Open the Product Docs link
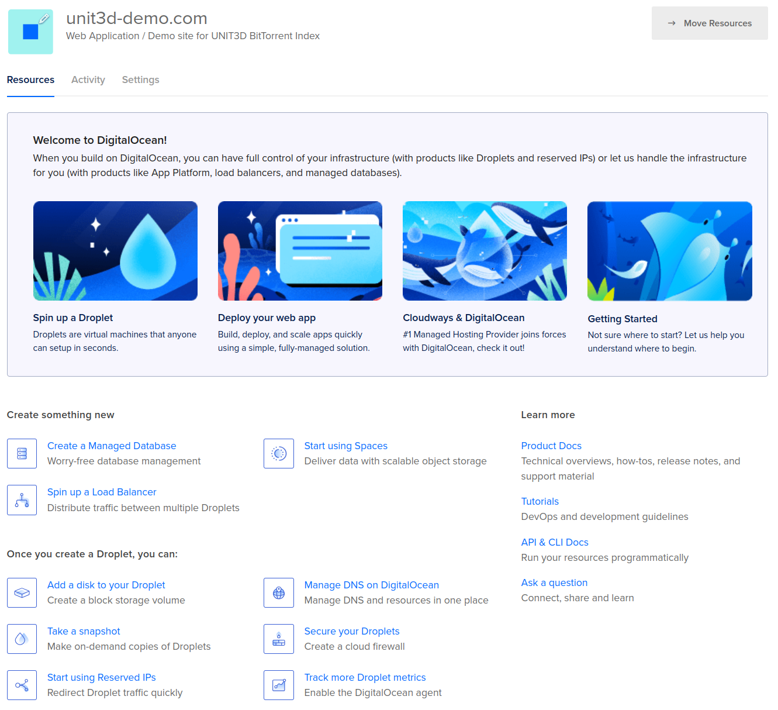 click(551, 446)
